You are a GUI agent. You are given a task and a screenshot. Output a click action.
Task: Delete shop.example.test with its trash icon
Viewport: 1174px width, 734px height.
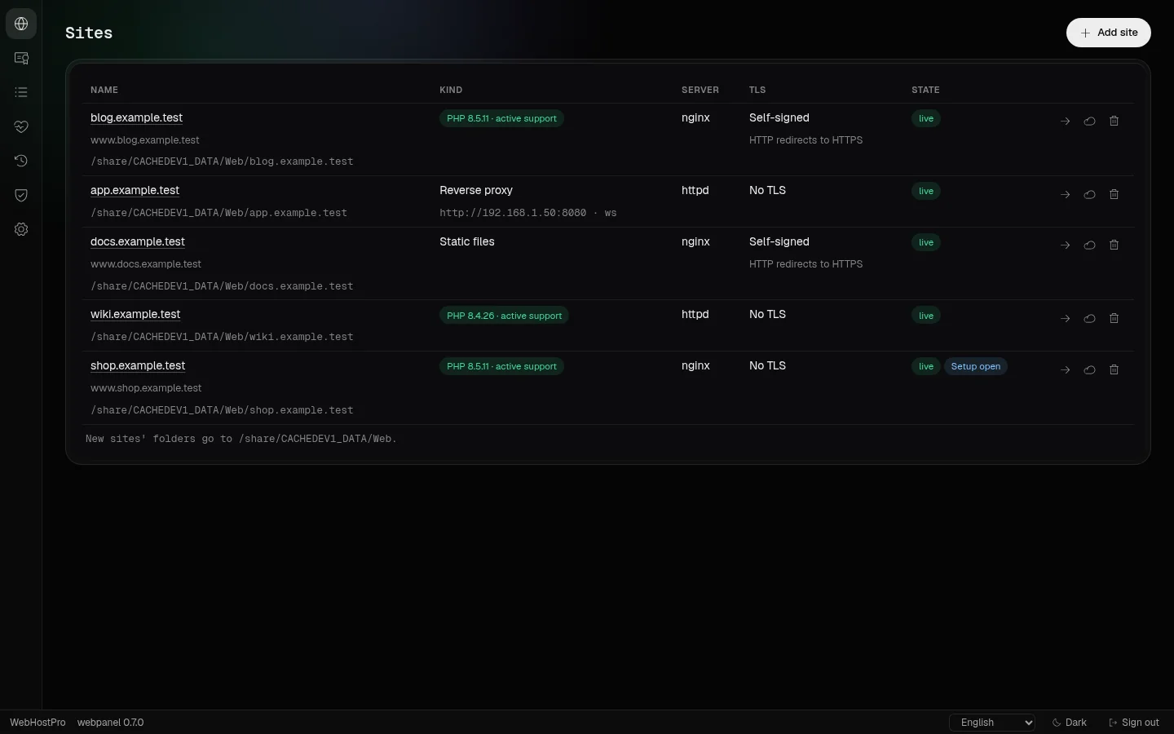coord(1114,369)
